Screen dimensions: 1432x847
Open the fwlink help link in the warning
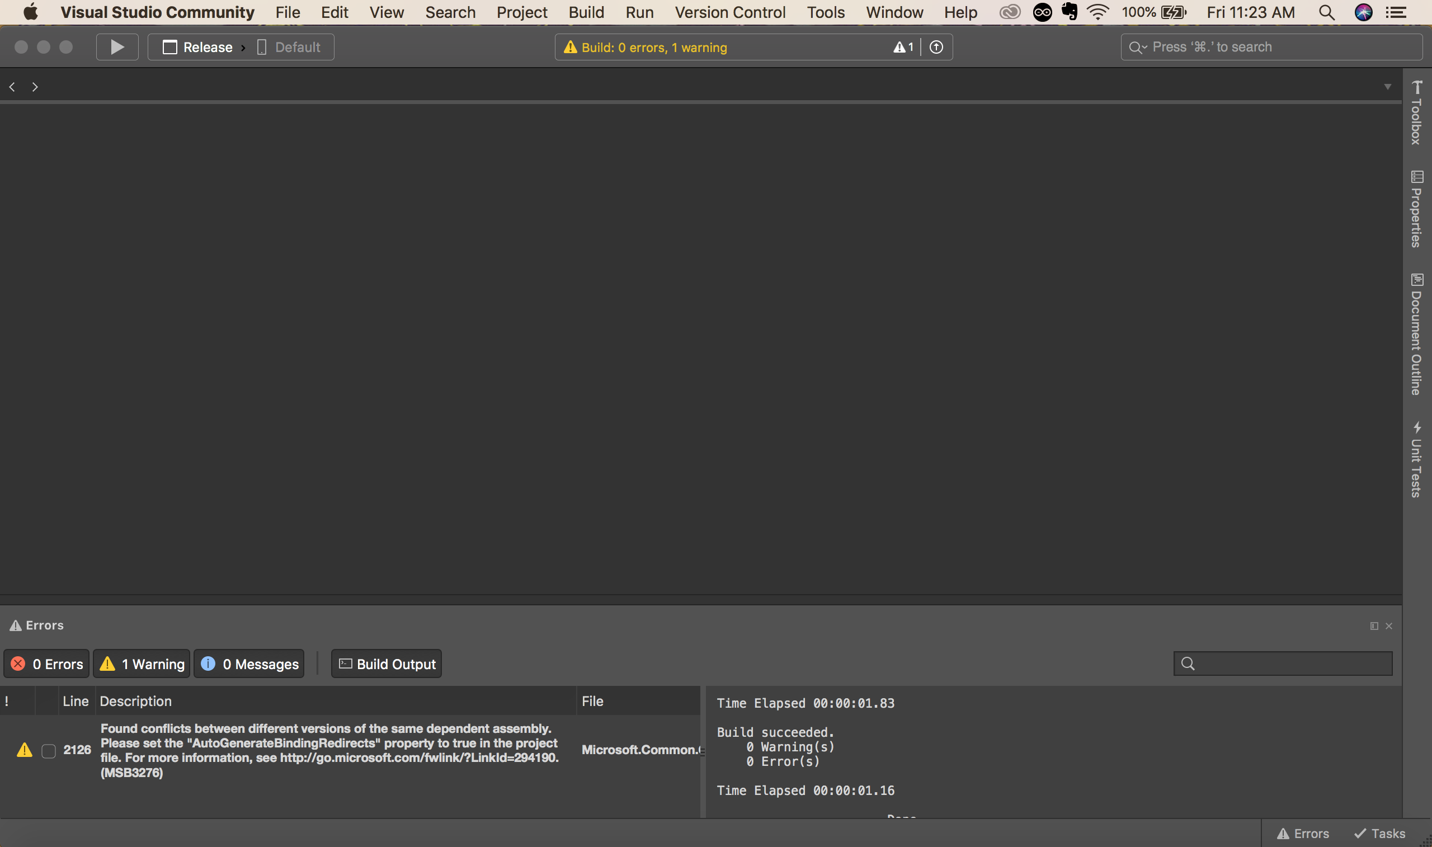tap(419, 758)
